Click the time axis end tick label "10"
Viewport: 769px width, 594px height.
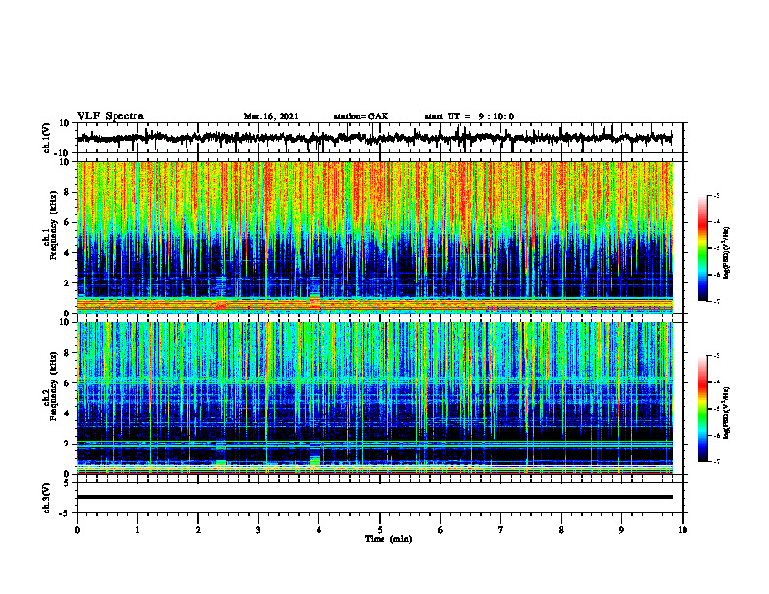point(683,530)
